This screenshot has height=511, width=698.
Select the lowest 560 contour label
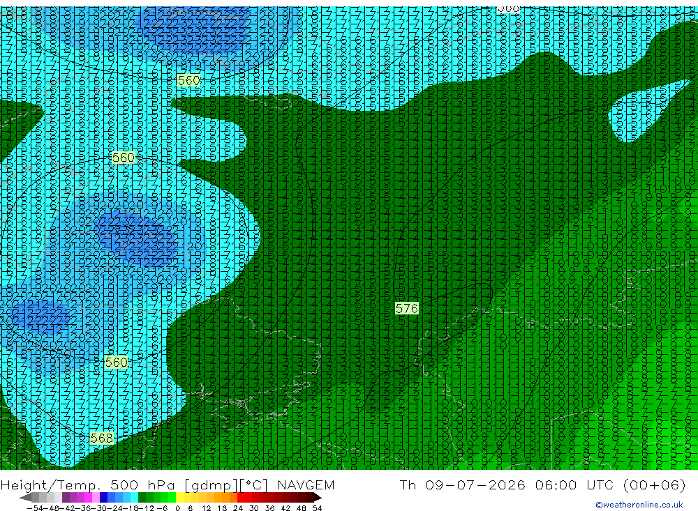tap(116, 363)
